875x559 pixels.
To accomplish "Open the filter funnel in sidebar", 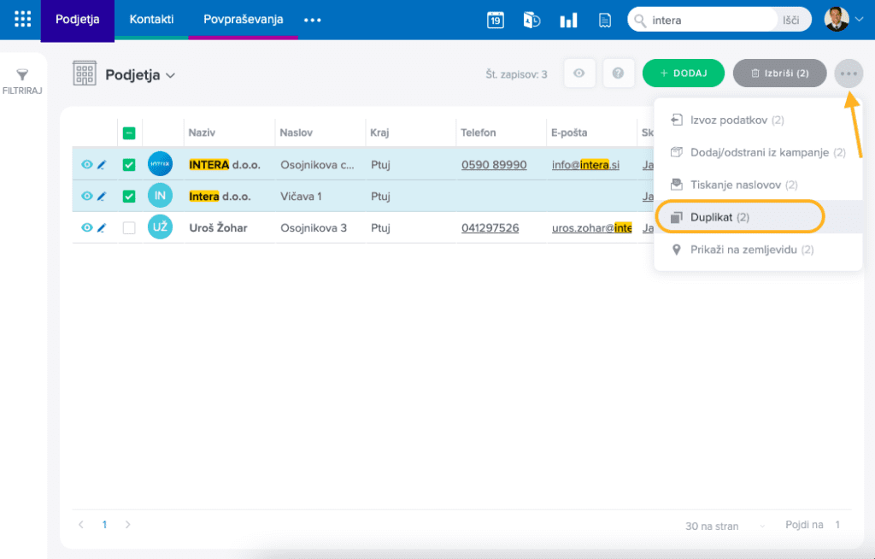I will pyautogui.click(x=23, y=76).
